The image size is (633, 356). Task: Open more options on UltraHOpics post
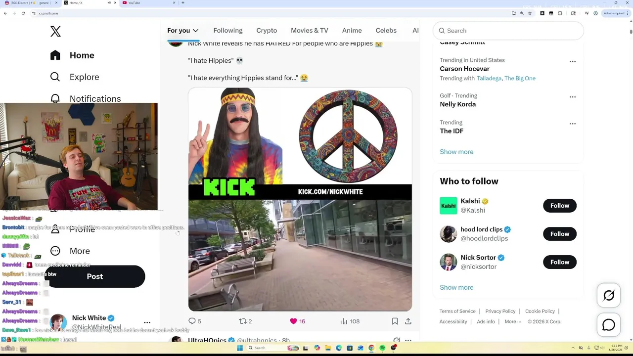(408, 340)
